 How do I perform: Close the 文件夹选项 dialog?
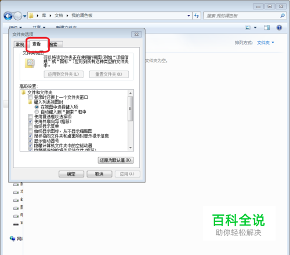pyautogui.click(x=136, y=34)
